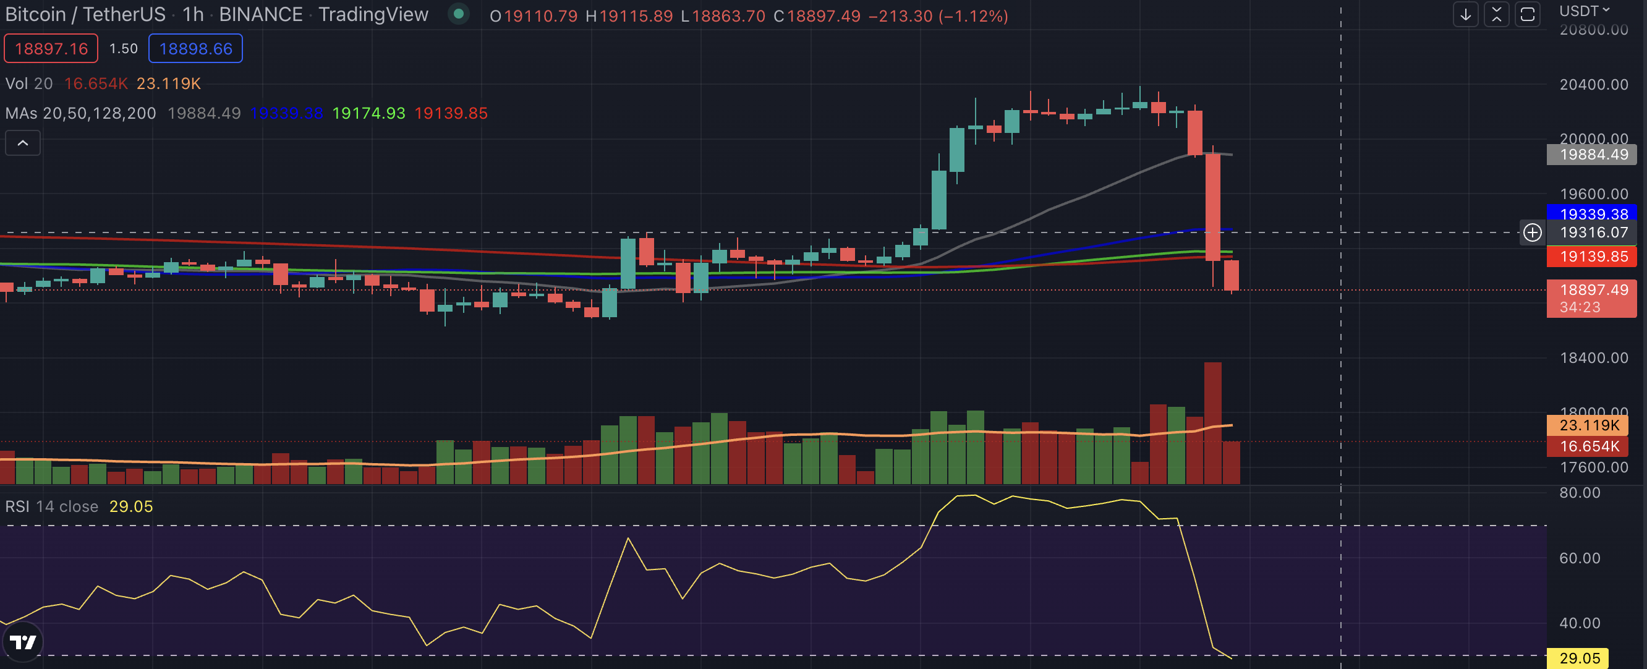The width and height of the screenshot is (1647, 669).
Task: Click the down-arrow pane button at top right
Action: tap(1465, 14)
